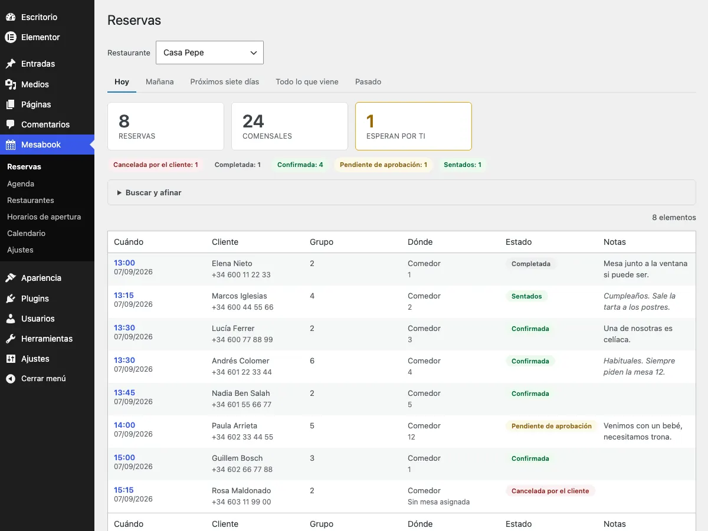This screenshot has height=531, width=708.
Task: Filter by Confirmada: 4 status pill
Action: [x=300, y=165]
